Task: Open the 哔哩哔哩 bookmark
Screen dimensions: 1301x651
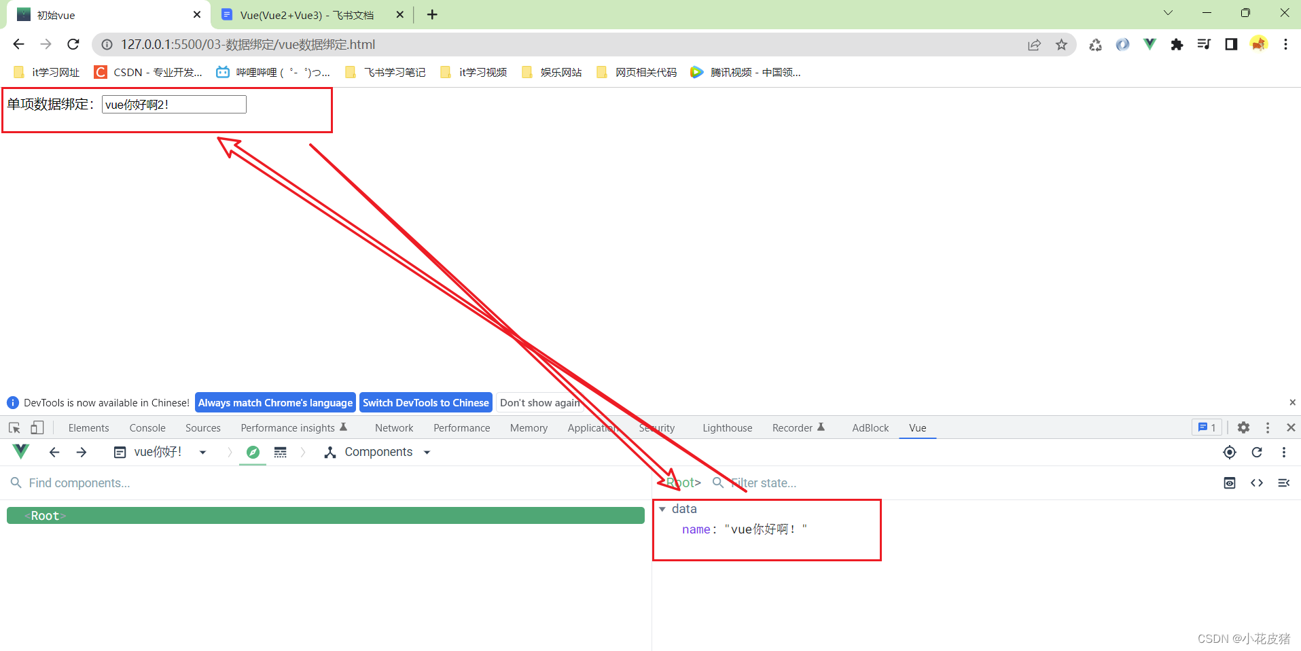Action: (273, 72)
